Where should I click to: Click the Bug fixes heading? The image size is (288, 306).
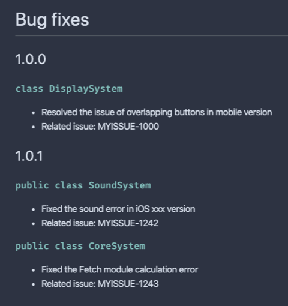click(x=52, y=20)
